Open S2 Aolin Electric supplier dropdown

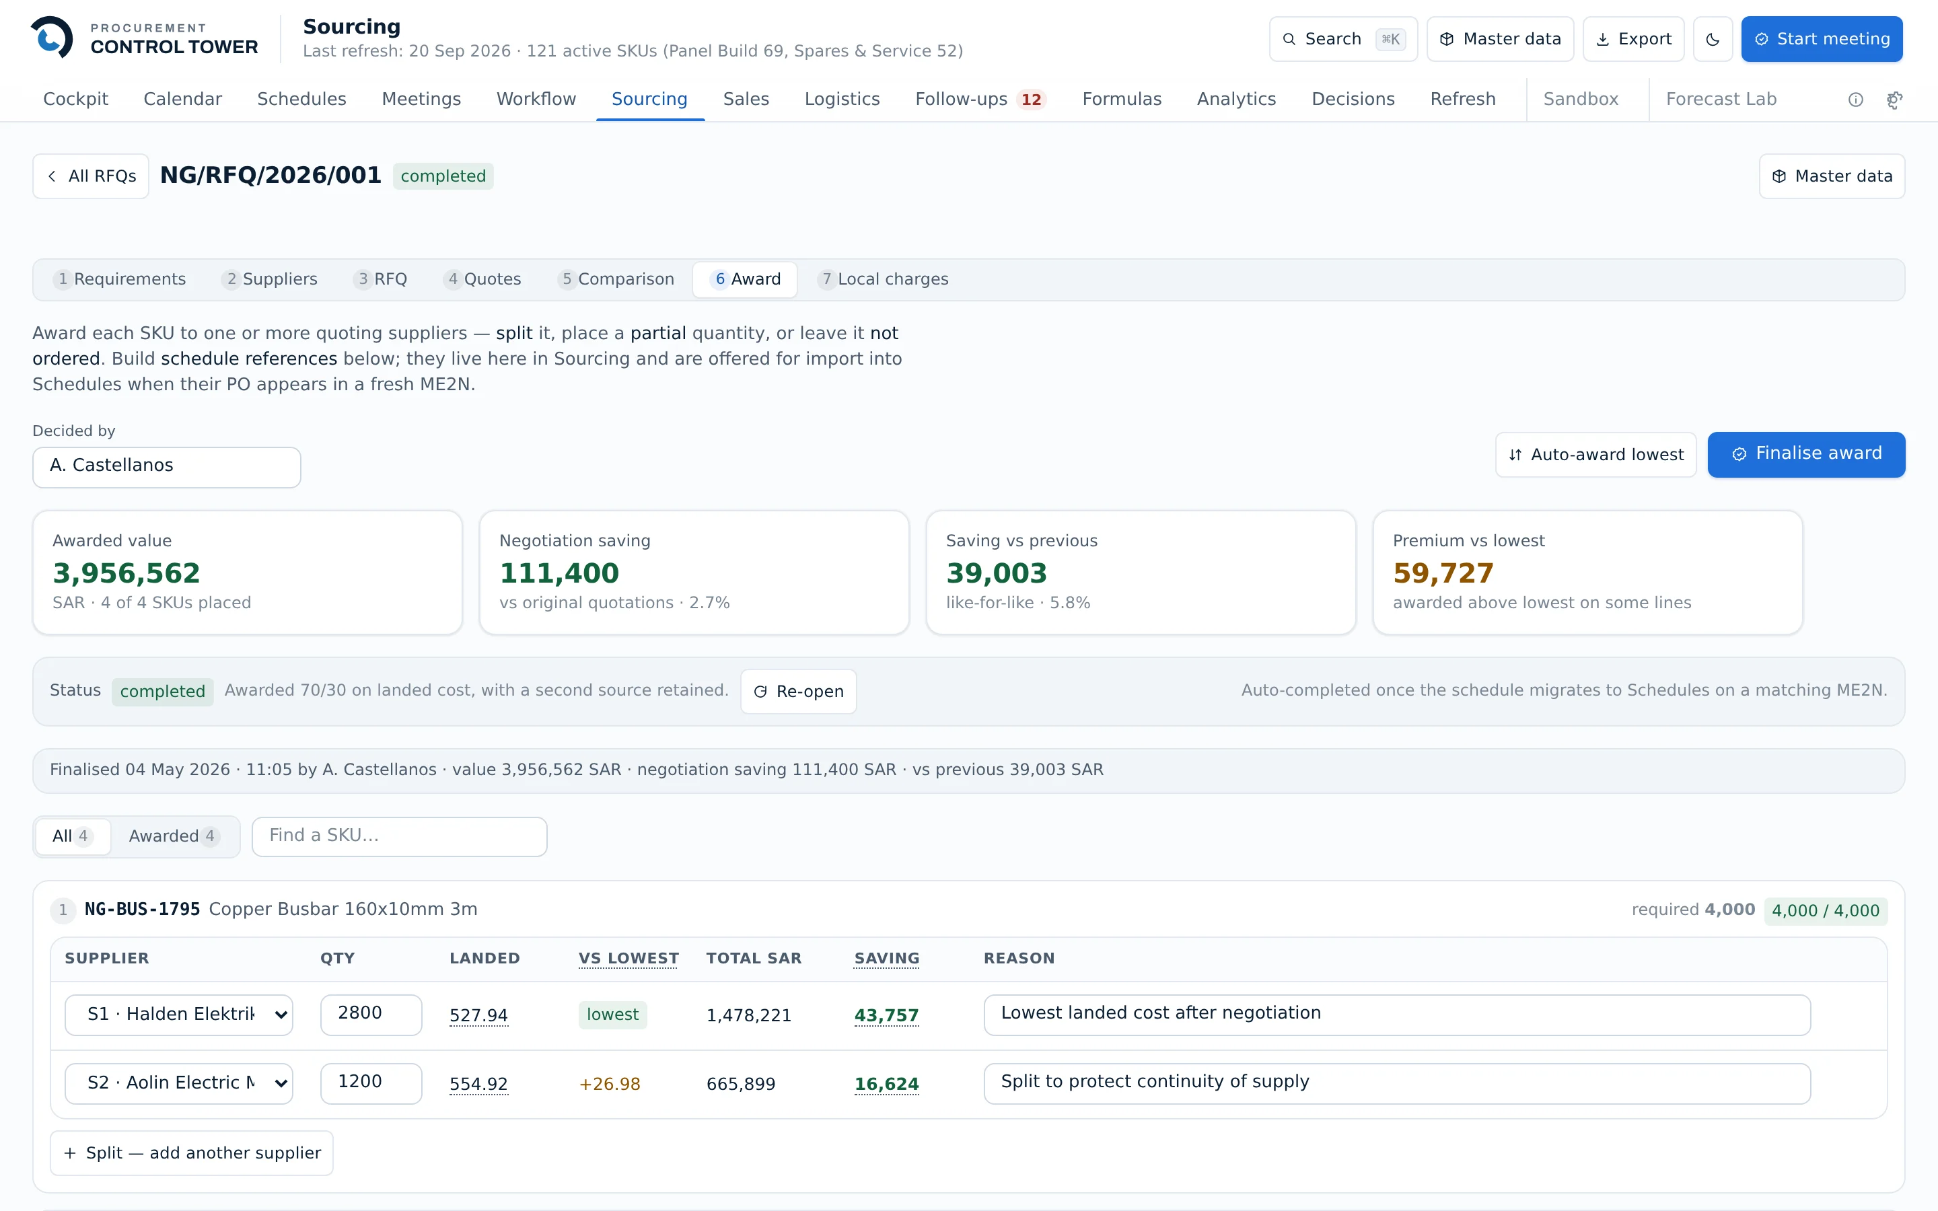[178, 1084]
